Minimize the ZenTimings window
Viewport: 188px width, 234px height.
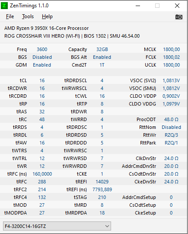pyautogui.click(x=138, y=6)
